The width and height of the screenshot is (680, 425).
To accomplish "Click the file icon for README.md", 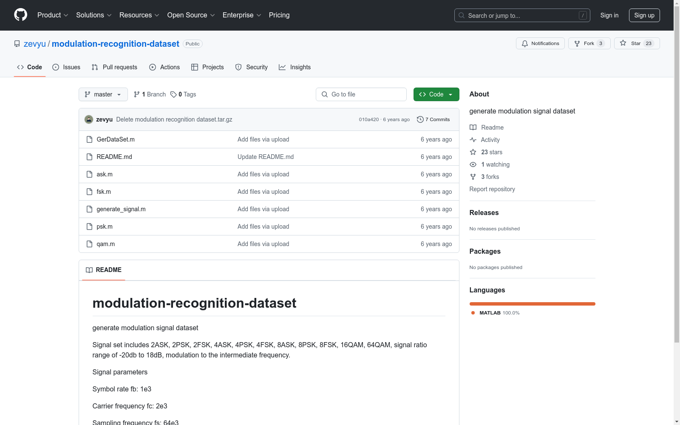I will (89, 157).
